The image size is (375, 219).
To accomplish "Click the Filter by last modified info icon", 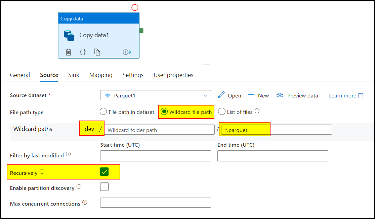I will (68, 154).
